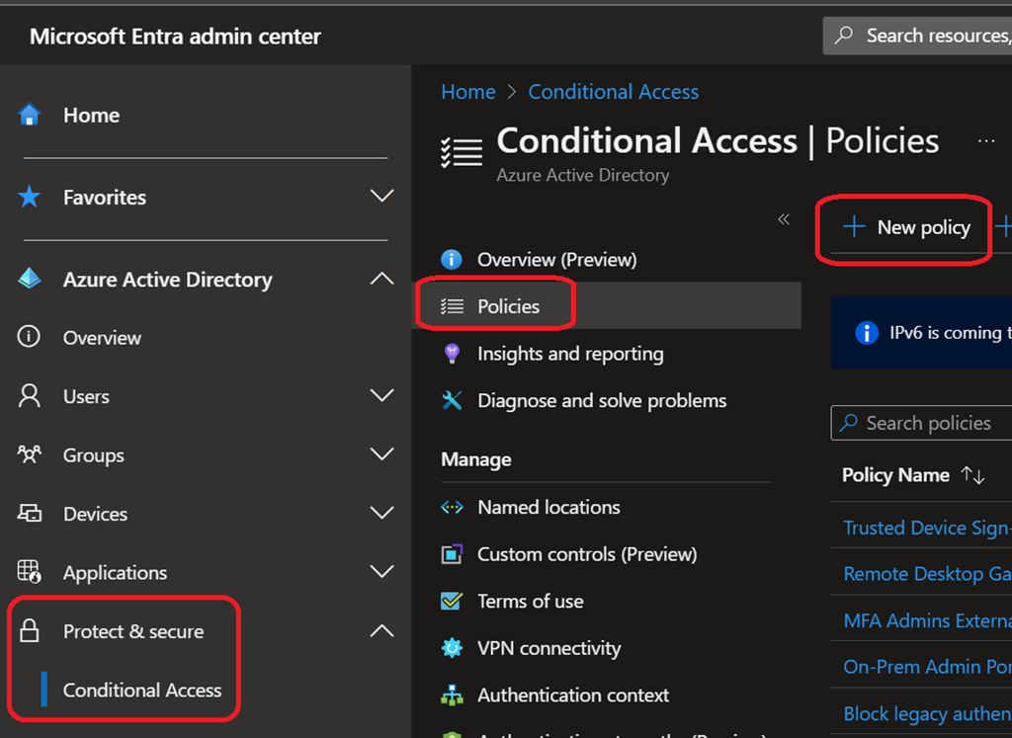Click the Insights and reporting lightbulb icon
Image resolution: width=1012 pixels, height=738 pixels.
[452, 354]
